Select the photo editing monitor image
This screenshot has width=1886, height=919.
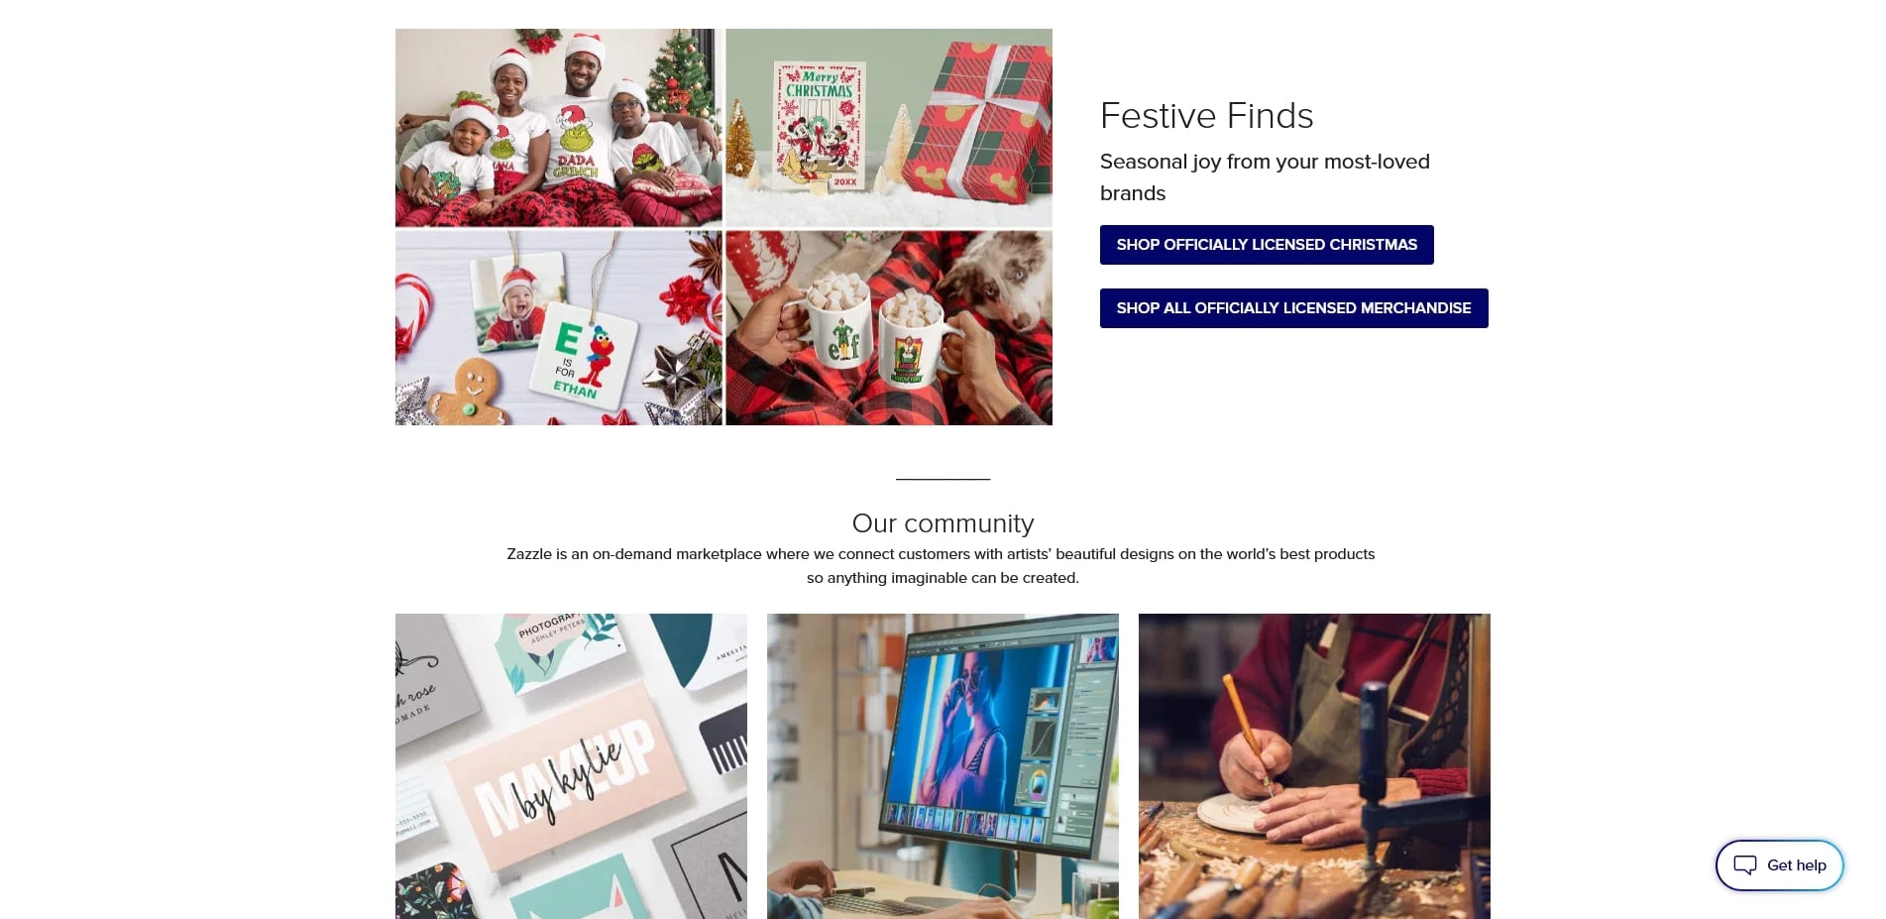coord(943,766)
